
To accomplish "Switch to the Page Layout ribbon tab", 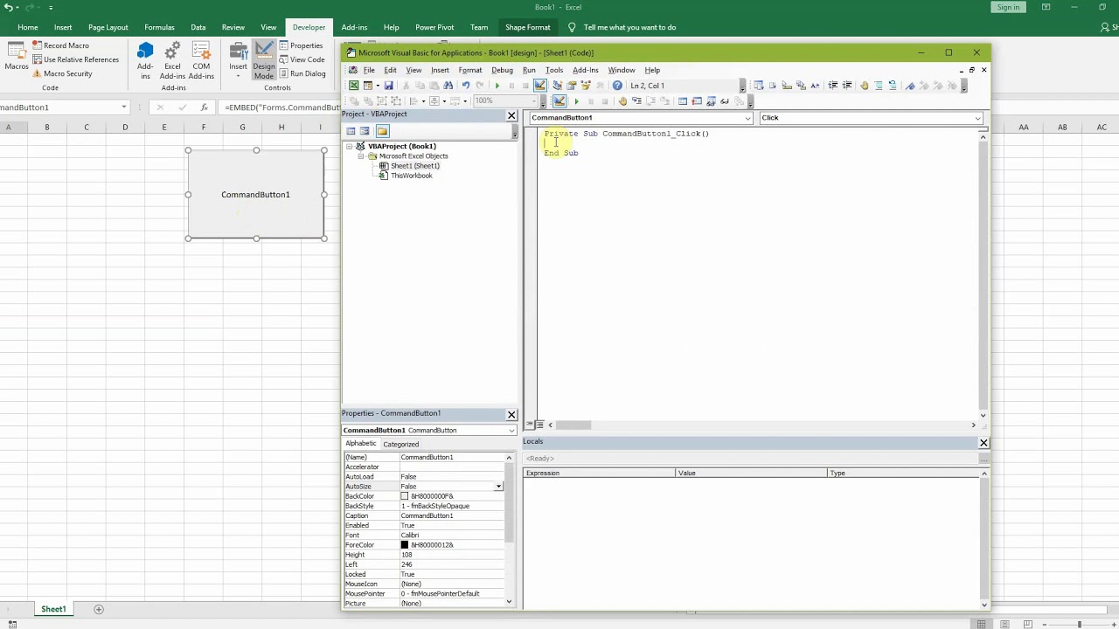I will [x=108, y=27].
